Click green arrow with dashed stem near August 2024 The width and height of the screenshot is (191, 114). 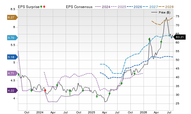pos(70,93)
